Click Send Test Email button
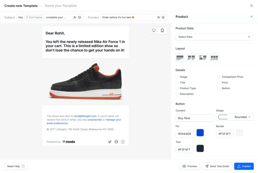The image size is (258, 173). (217, 166)
